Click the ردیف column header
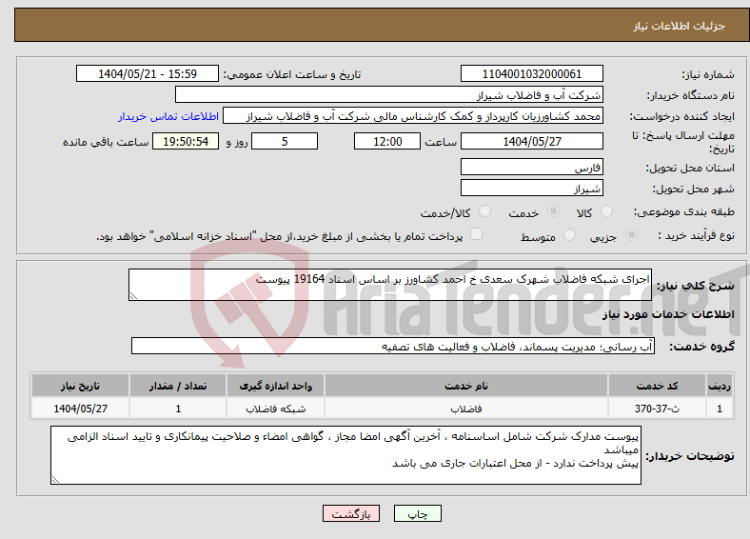 pos(720,386)
